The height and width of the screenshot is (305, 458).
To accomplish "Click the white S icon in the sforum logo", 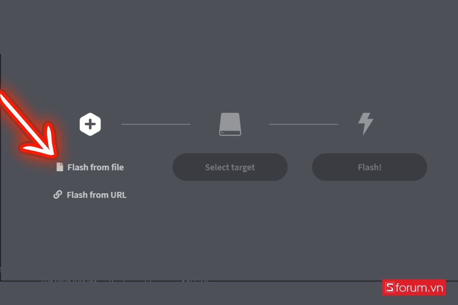I will [390, 287].
